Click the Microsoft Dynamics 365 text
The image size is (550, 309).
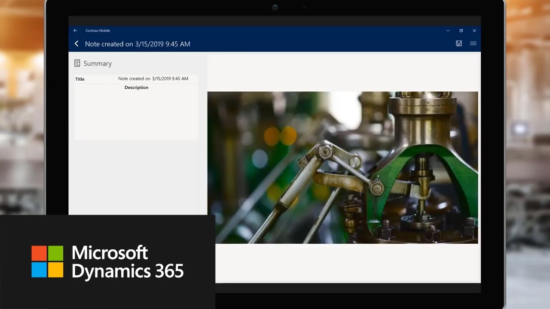127,262
